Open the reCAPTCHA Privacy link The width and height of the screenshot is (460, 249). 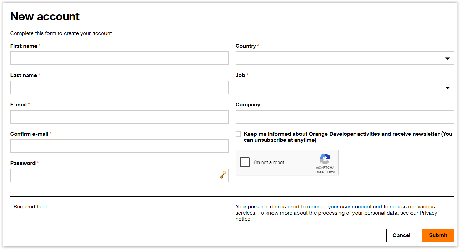tap(320, 172)
